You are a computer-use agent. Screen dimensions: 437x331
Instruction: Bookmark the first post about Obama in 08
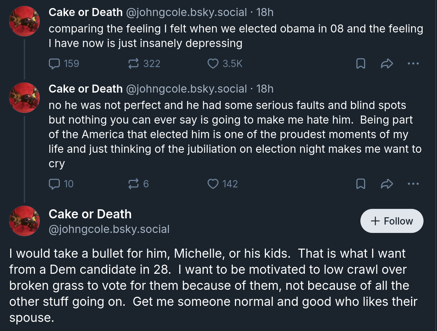360,64
